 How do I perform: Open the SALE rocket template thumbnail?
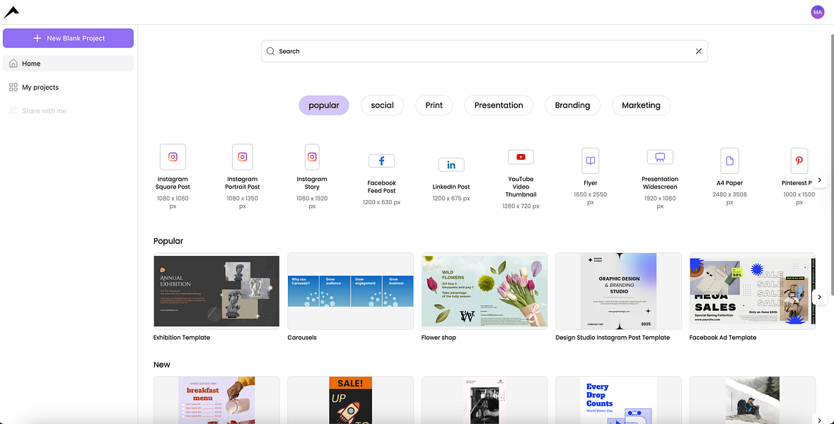click(351, 400)
